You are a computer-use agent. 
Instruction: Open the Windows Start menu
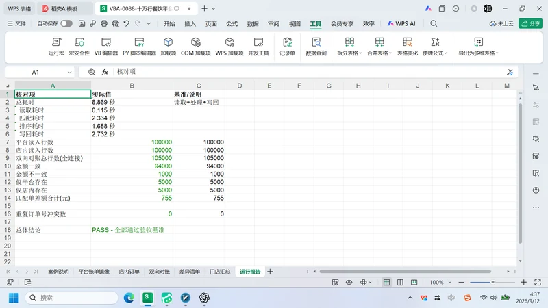coord(14,298)
